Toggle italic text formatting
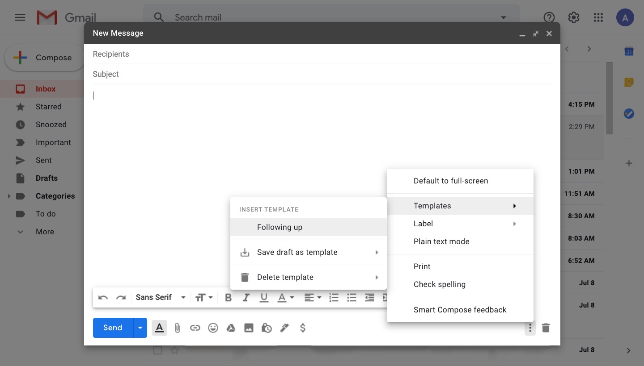 pos(246,298)
